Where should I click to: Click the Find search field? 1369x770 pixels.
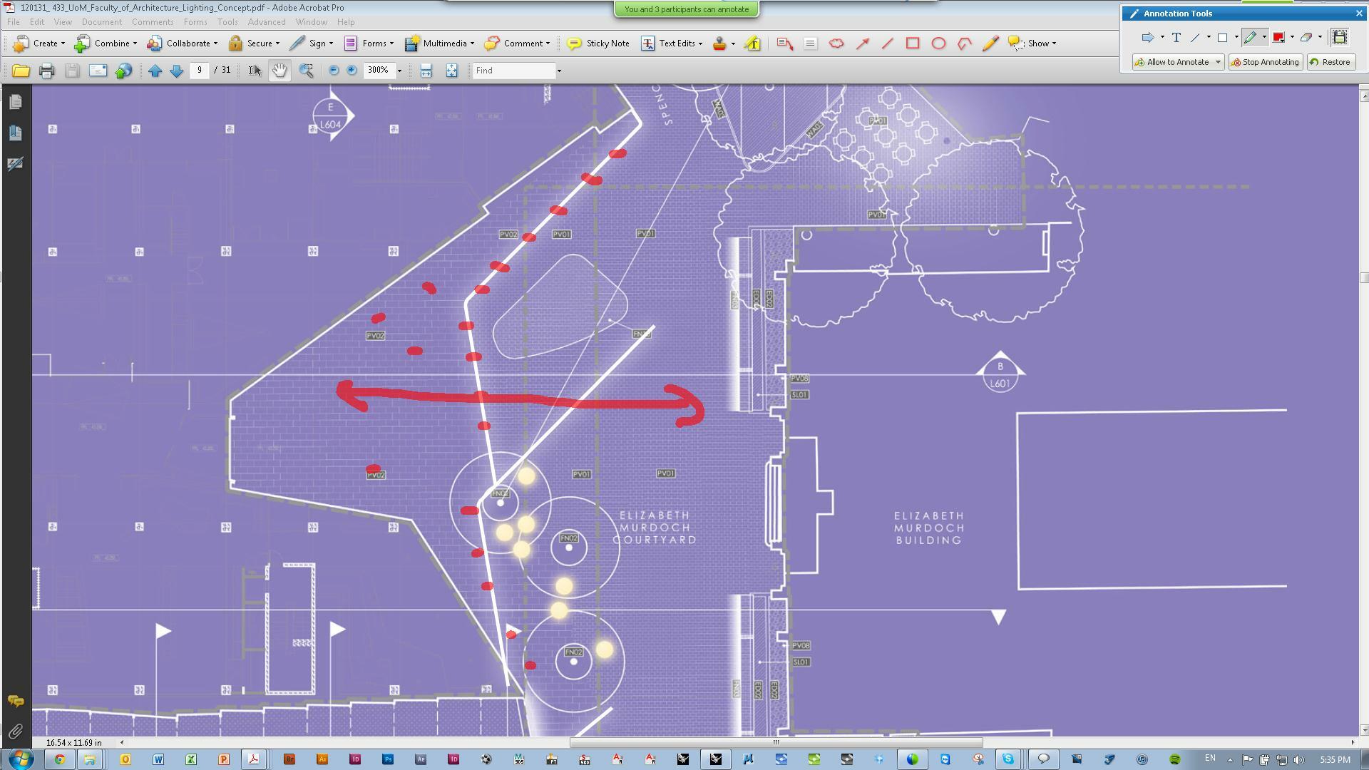point(513,71)
